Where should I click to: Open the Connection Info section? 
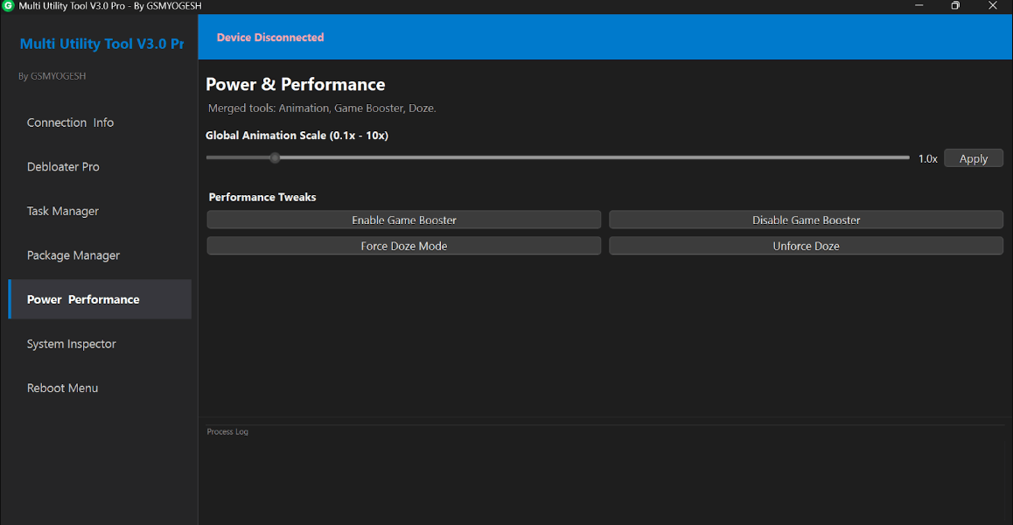(x=70, y=122)
